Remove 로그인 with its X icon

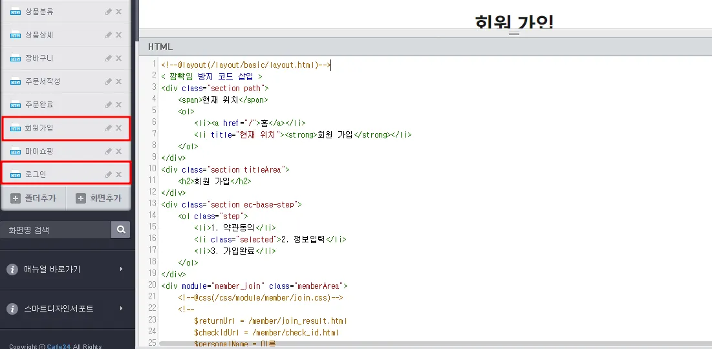[x=118, y=174]
